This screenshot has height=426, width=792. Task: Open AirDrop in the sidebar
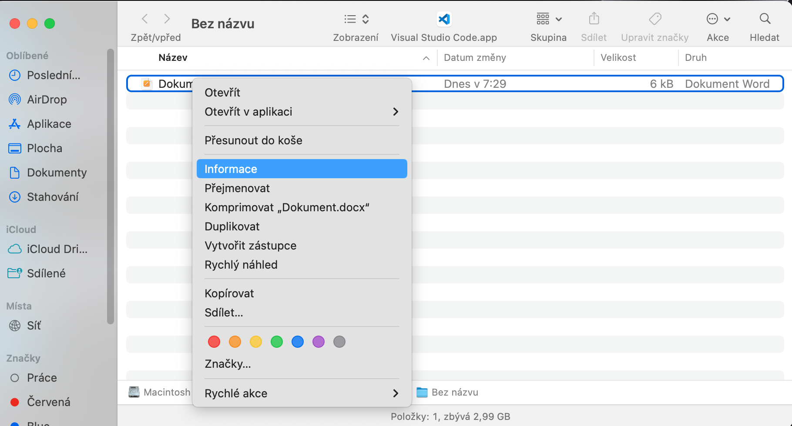click(x=47, y=100)
